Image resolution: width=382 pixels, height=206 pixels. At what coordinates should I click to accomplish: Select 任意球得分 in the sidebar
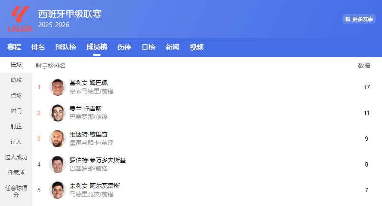click(16, 191)
